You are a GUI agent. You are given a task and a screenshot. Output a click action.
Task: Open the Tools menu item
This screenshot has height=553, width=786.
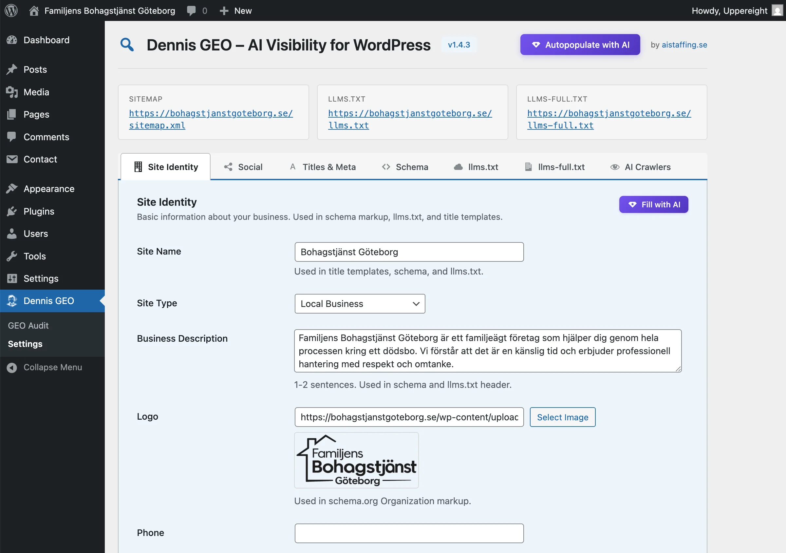[x=34, y=256]
